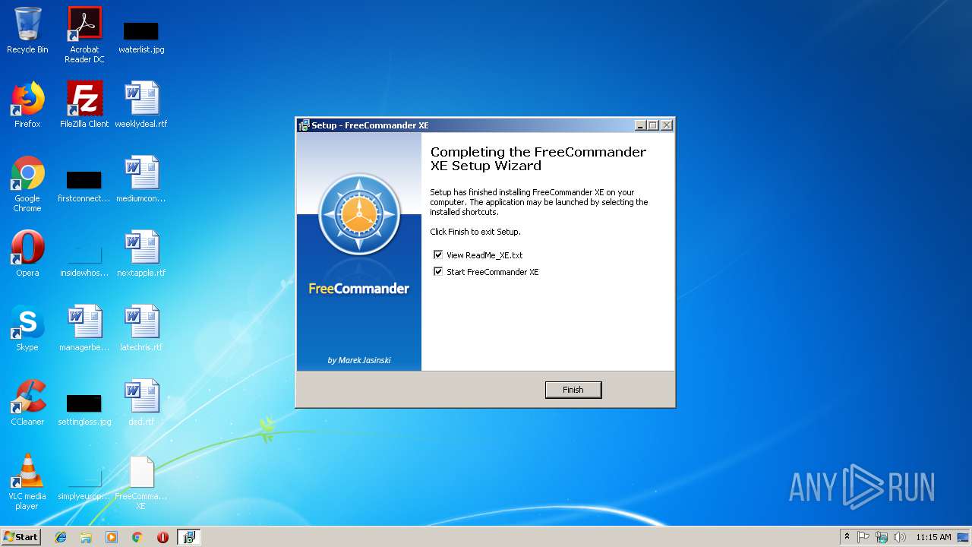
Task: Click the Finish button
Action: pyautogui.click(x=573, y=390)
